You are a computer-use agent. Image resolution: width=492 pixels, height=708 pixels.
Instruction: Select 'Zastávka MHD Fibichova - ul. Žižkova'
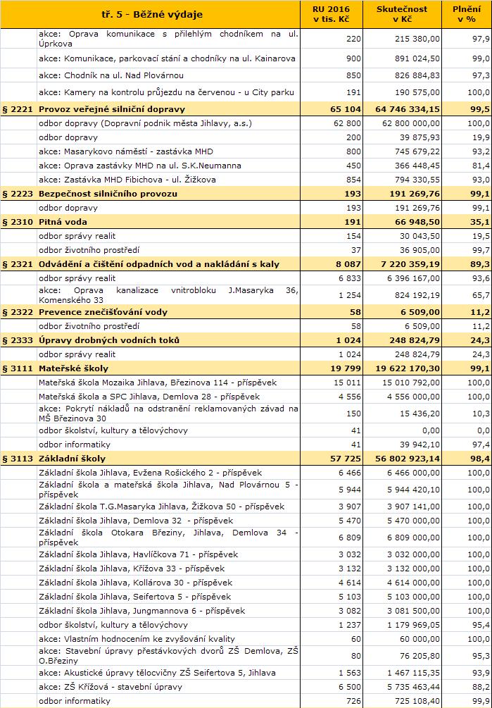tap(139, 179)
